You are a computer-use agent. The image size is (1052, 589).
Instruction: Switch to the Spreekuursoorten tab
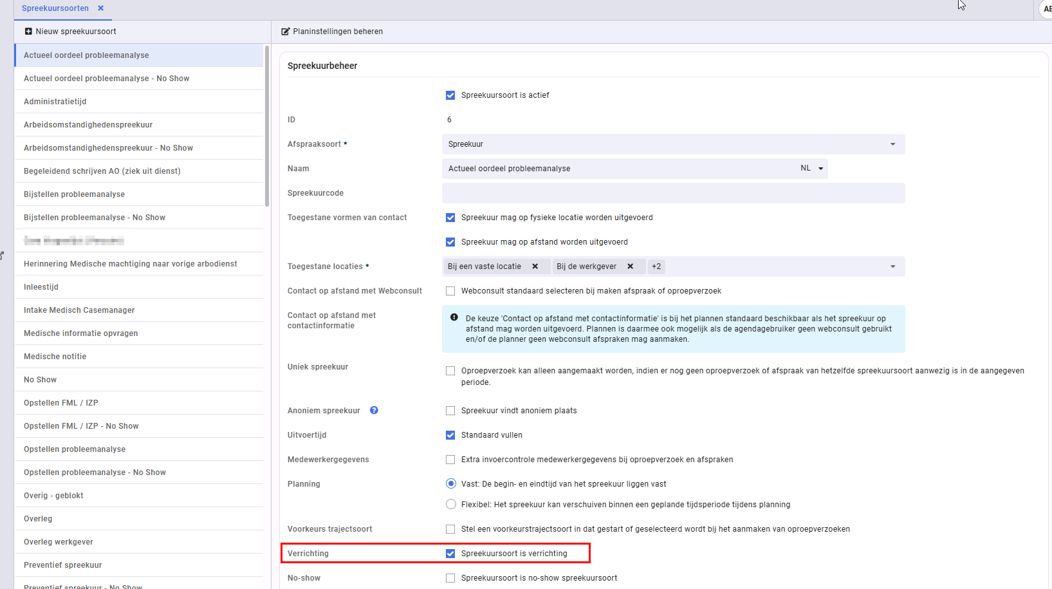(x=55, y=8)
